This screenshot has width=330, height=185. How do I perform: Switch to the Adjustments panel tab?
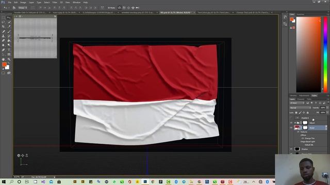[304, 96]
